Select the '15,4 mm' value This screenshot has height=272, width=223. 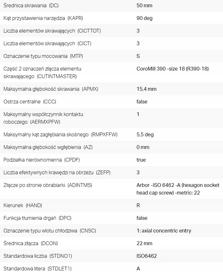(146, 89)
